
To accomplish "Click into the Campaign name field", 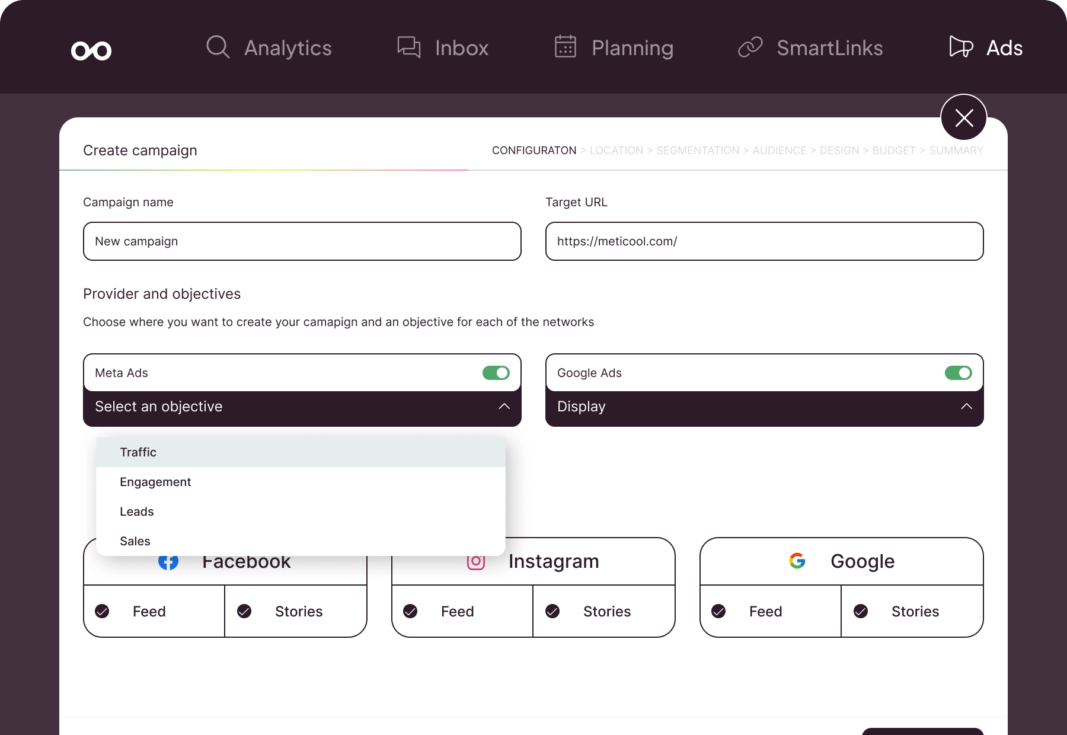I will coord(302,241).
